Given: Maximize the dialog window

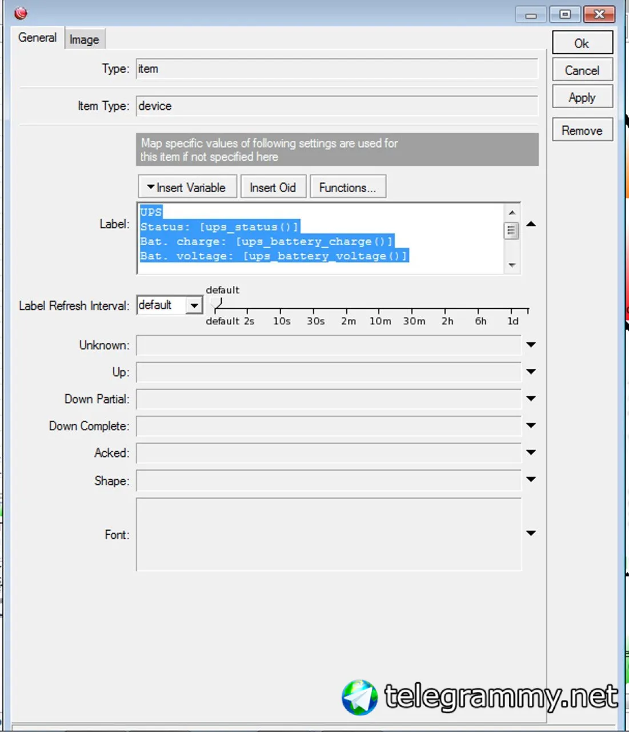Looking at the screenshot, I should [x=565, y=14].
